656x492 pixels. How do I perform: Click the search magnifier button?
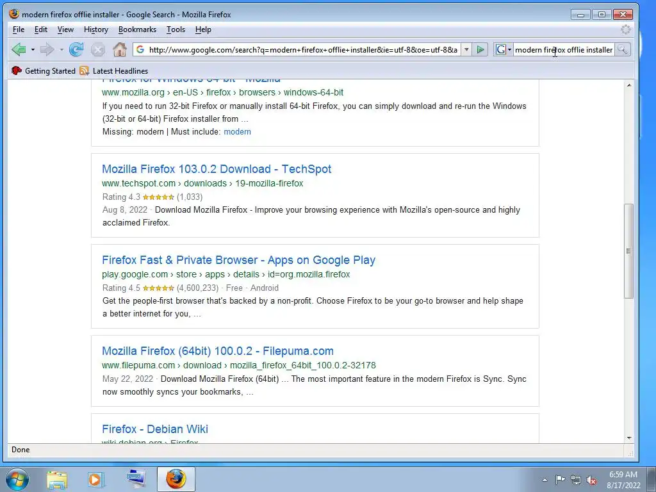(x=623, y=50)
